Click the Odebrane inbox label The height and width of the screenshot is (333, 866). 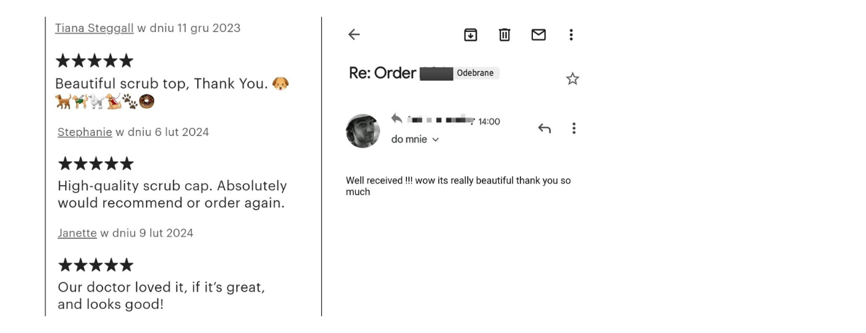tap(475, 73)
